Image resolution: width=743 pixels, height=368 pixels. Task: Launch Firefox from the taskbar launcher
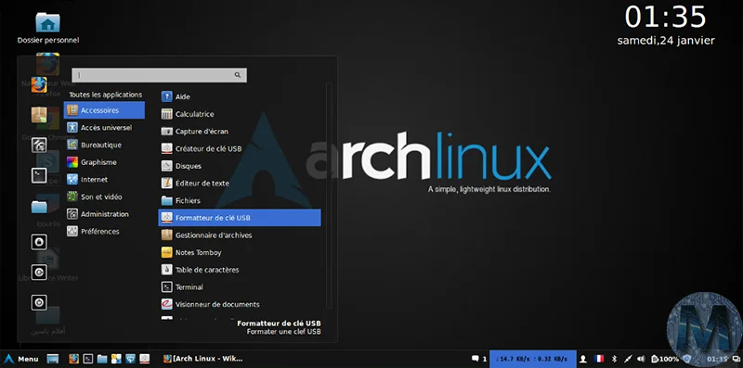click(x=73, y=359)
